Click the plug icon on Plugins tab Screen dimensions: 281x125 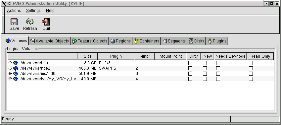pyautogui.click(x=210, y=41)
